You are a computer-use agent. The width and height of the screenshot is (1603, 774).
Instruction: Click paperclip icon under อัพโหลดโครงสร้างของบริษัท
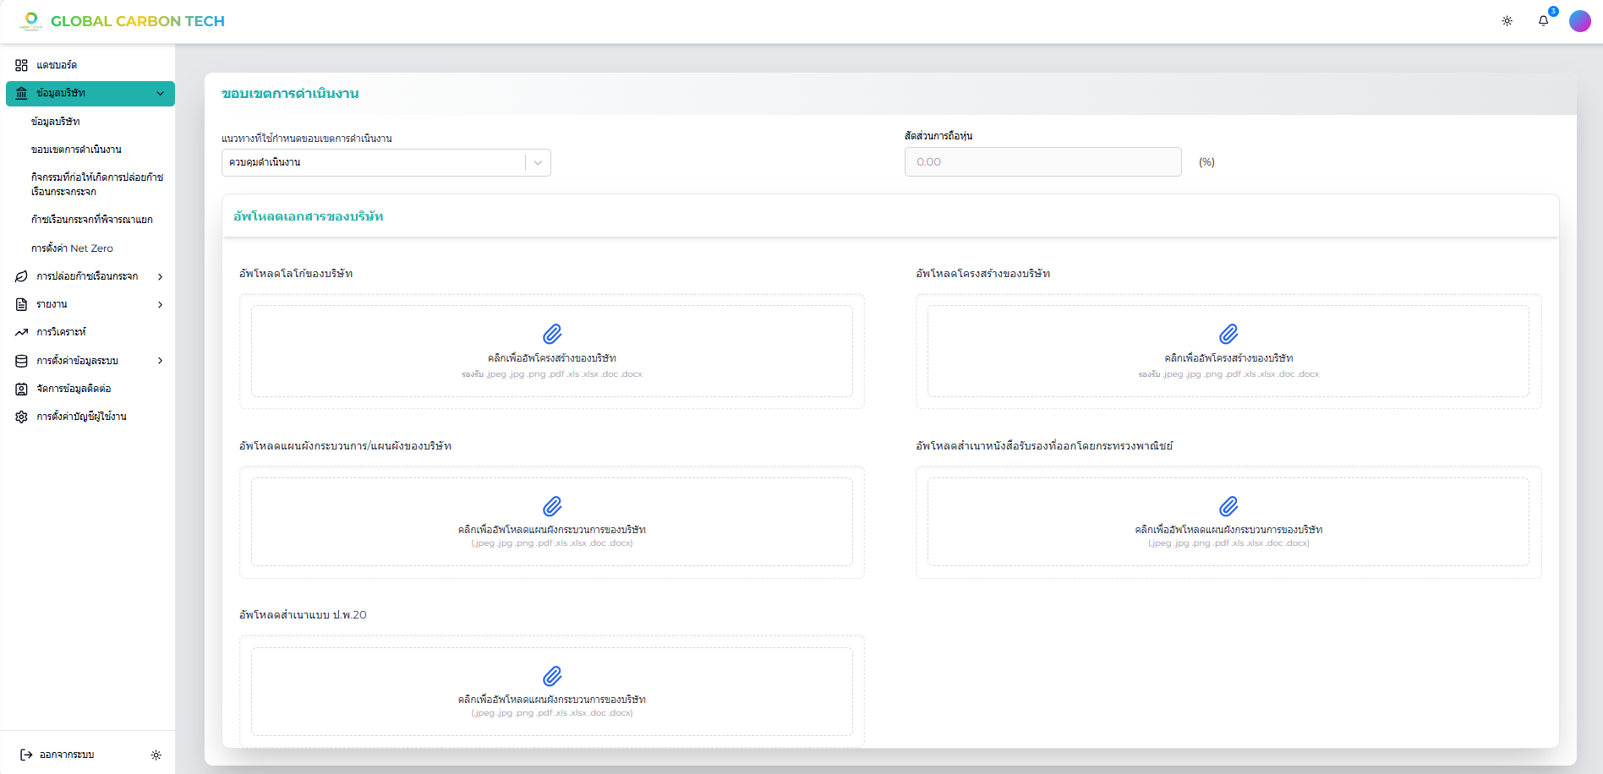pos(1228,334)
